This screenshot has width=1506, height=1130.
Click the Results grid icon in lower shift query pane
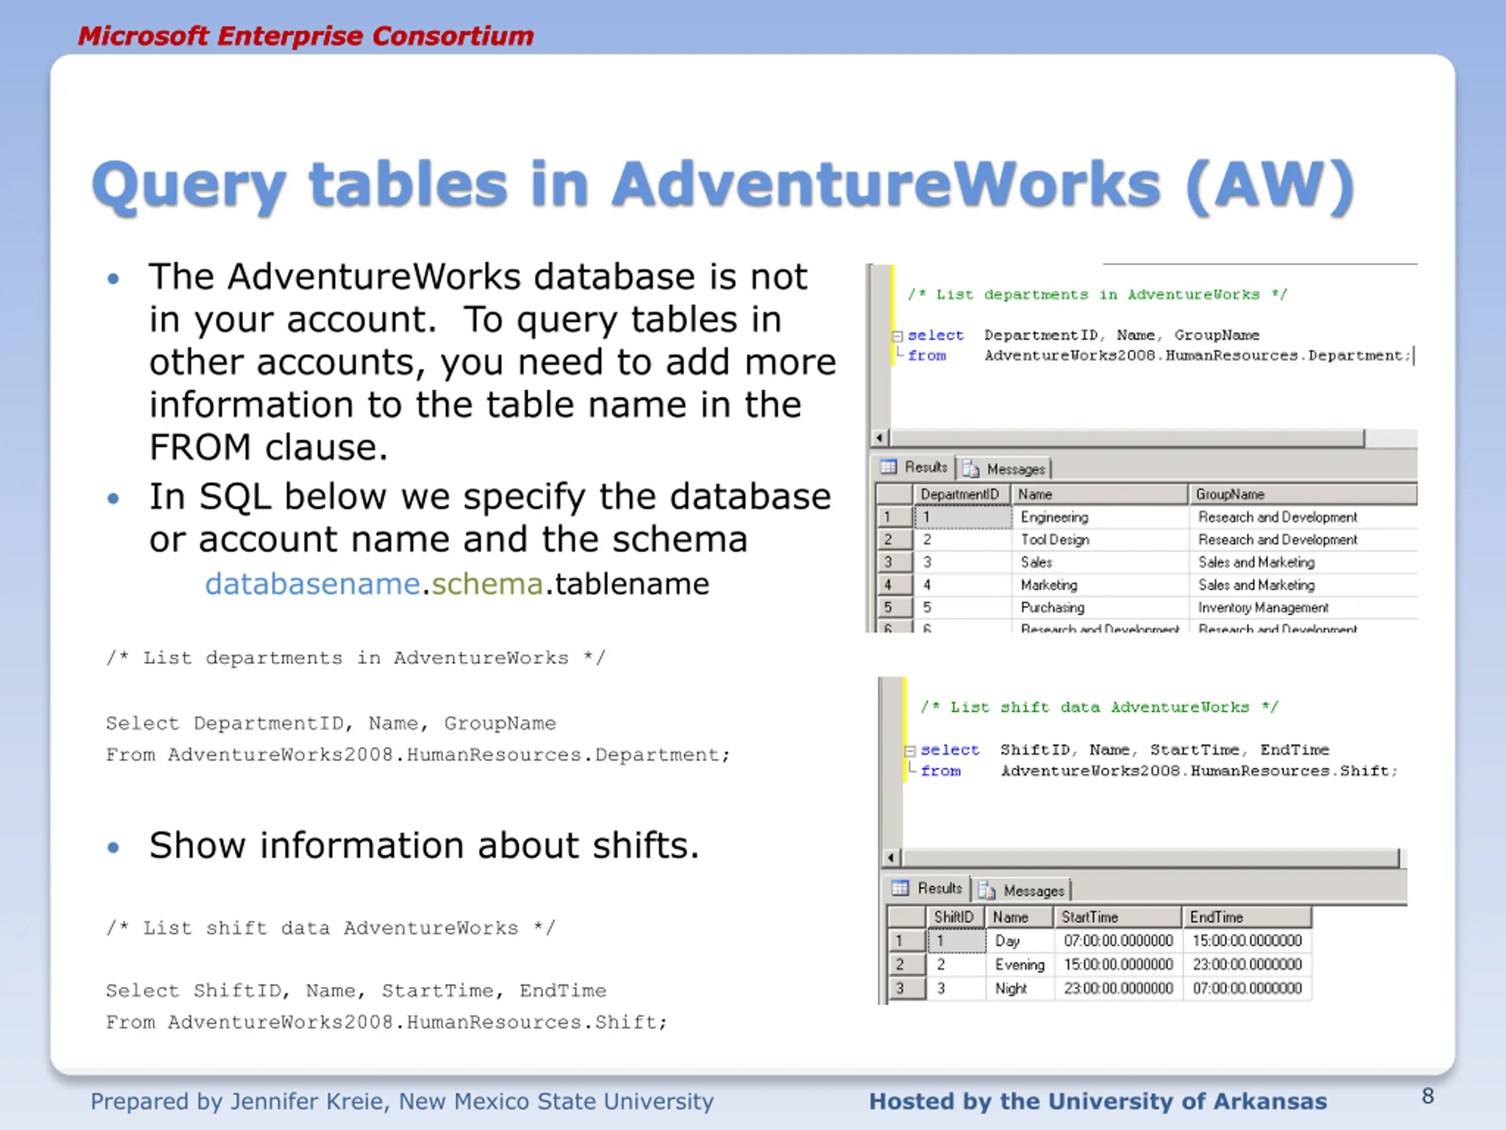tap(900, 888)
